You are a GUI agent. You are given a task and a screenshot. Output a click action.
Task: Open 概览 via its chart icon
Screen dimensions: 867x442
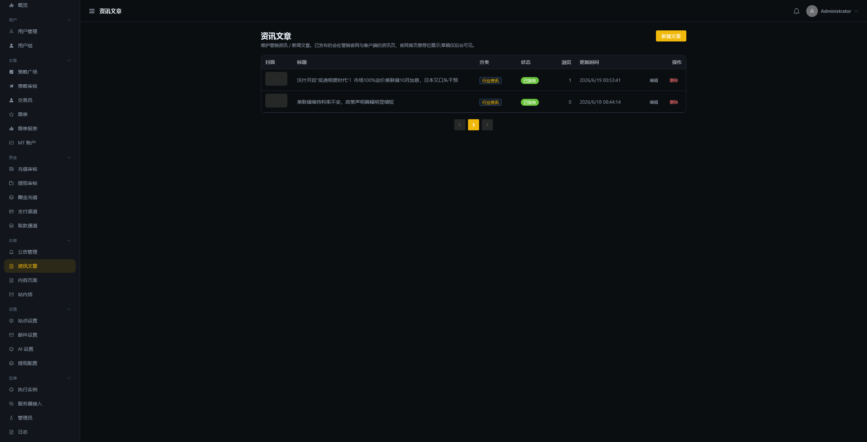point(11,5)
